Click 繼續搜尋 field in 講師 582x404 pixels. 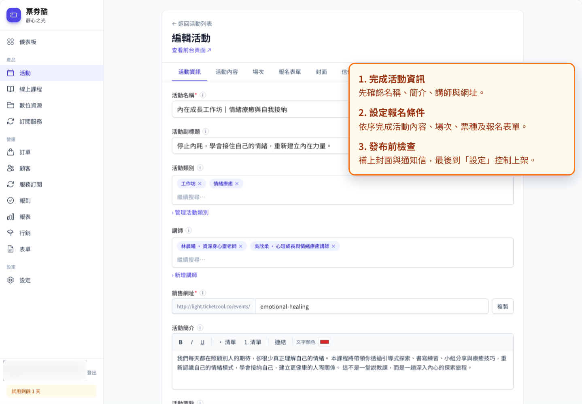point(342,260)
